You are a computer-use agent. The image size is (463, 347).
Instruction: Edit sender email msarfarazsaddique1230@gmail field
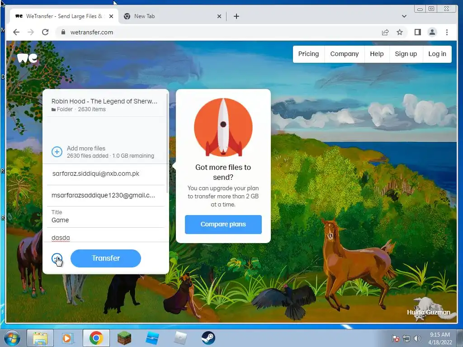(105, 195)
